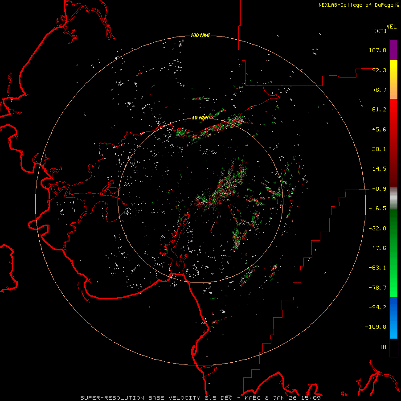This screenshot has width=401, height=401.
Task: Click the 50 NMI range ring label
Action: [200, 118]
